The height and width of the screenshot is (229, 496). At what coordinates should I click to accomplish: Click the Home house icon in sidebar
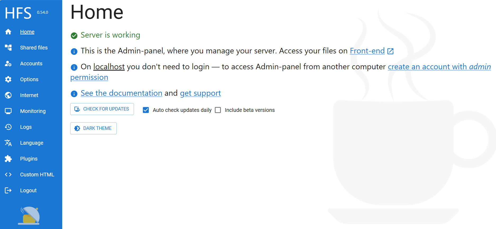point(8,32)
